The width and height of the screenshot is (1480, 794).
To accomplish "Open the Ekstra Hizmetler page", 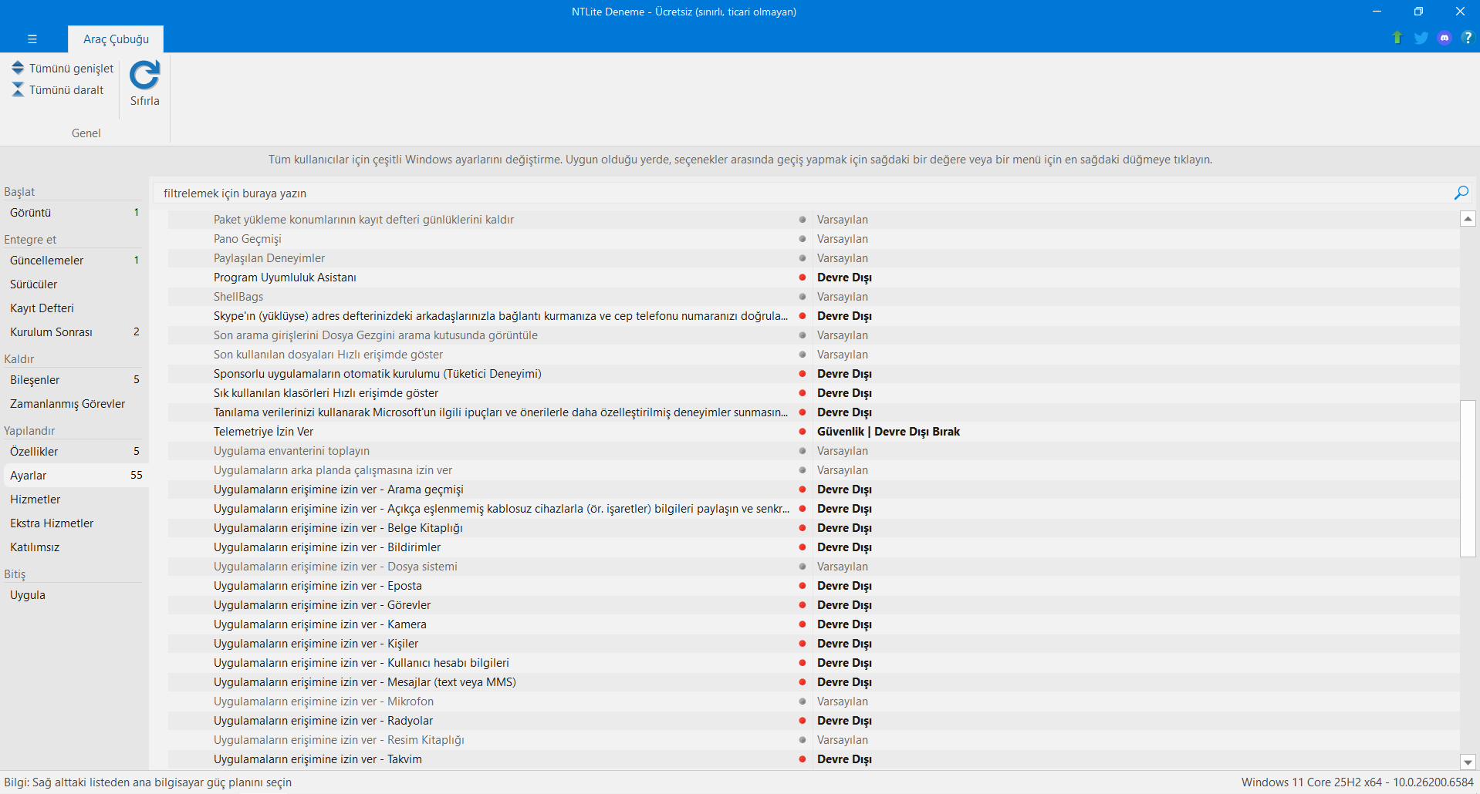I will [74, 523].
